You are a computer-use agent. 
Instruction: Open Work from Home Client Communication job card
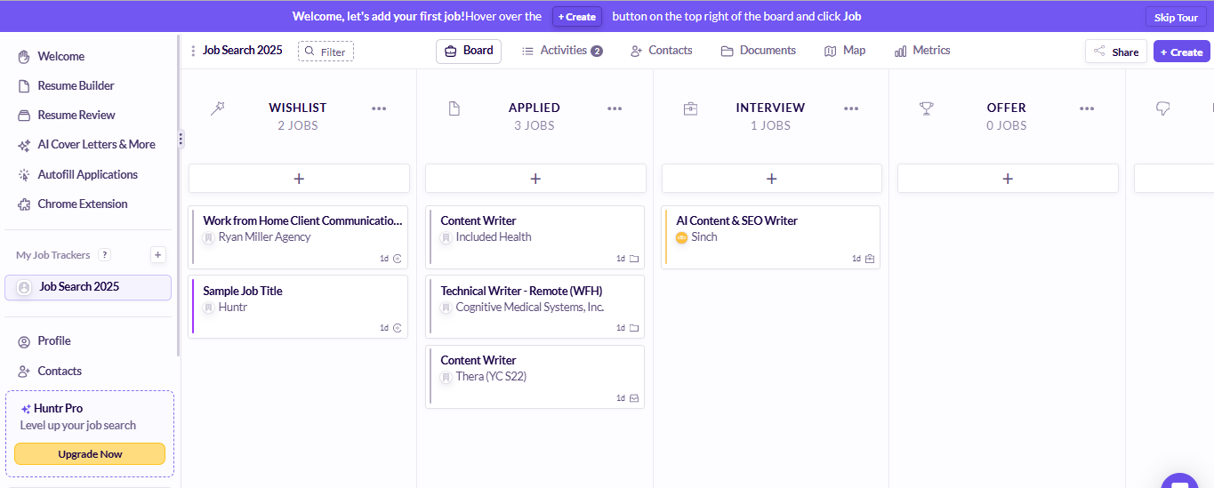(x=299, y=237)
